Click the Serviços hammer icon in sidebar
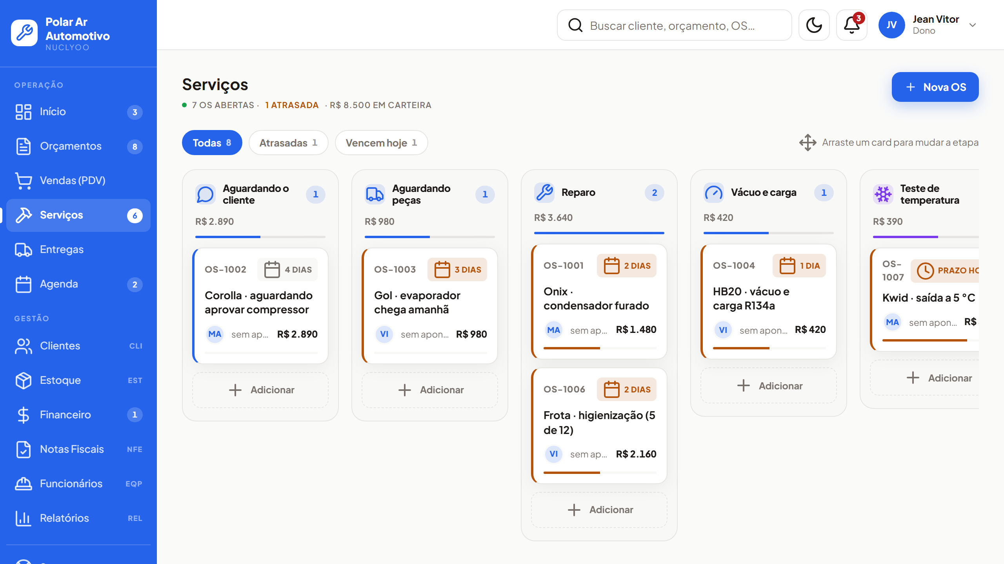Image resolution: width=1004 pixels, height=564 pixels. pyautogui.click(x=24, y=215)
